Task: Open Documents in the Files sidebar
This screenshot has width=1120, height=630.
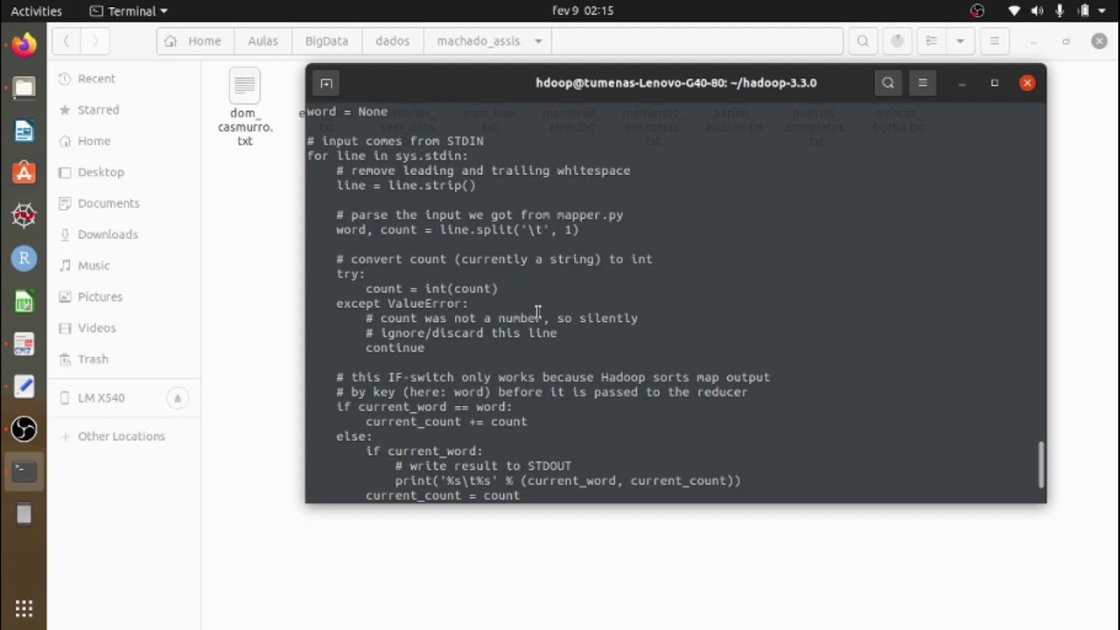Action: (x=123, y=203)
